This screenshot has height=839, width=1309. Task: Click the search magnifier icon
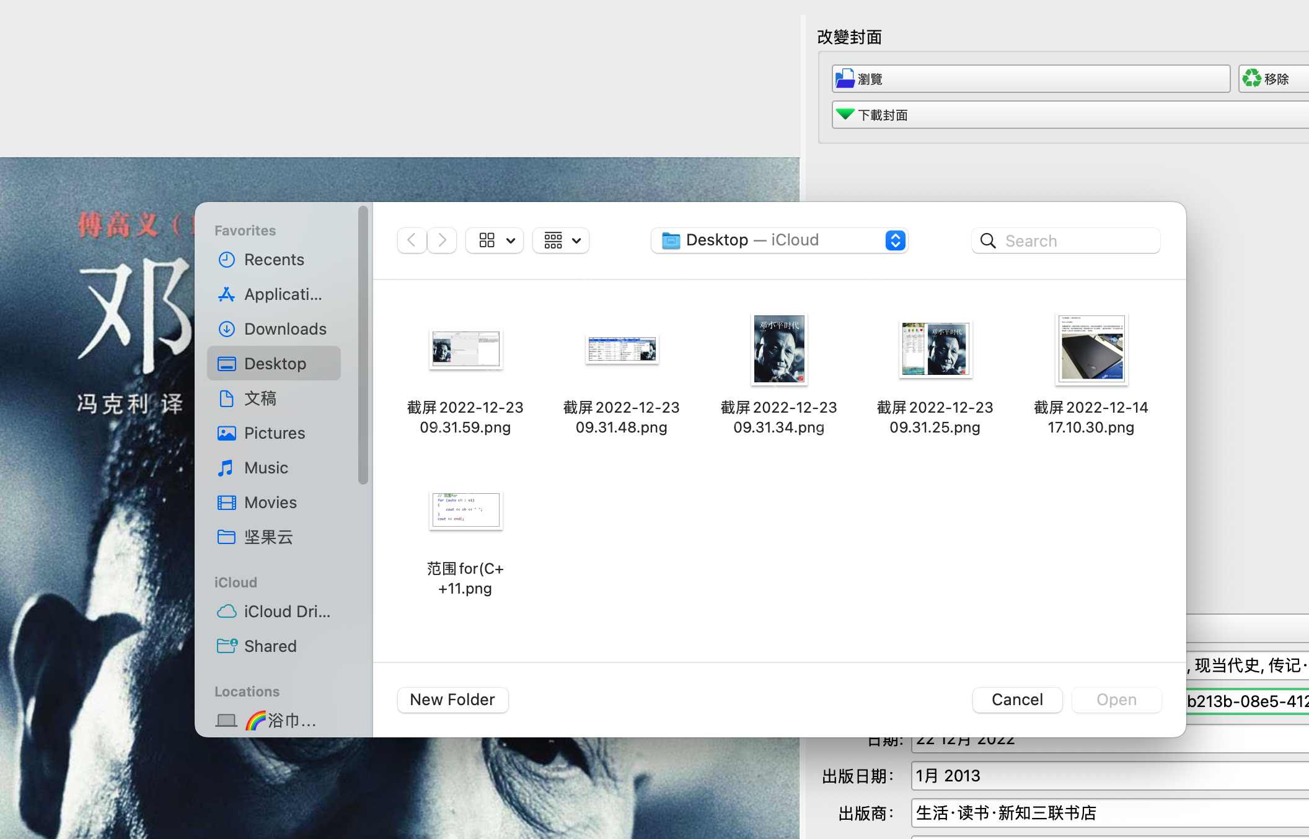(987, 240)
